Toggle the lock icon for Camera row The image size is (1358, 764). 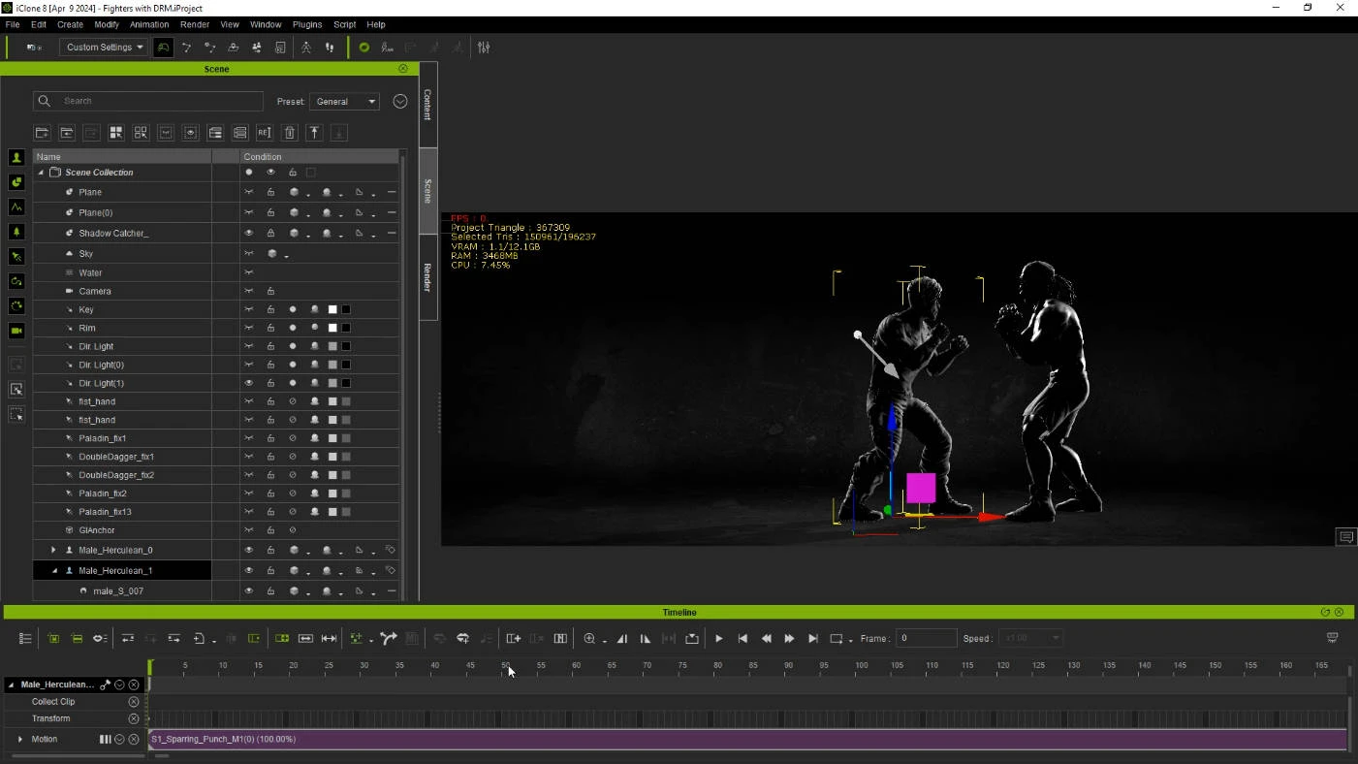click(270, 291)
